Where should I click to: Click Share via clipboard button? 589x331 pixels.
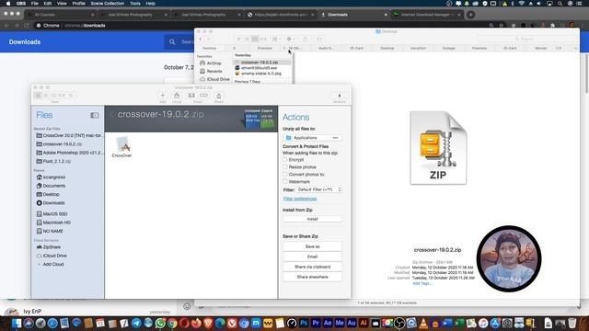[x=313, y=267]
